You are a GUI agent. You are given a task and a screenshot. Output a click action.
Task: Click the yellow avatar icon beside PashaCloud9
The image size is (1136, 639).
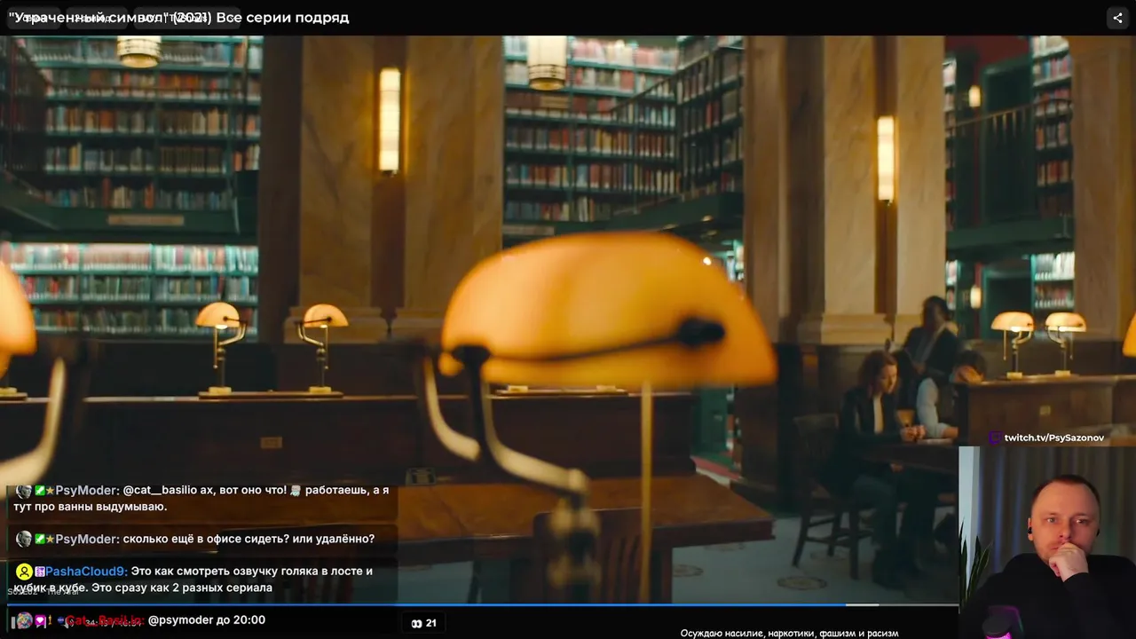pos(25,572)
